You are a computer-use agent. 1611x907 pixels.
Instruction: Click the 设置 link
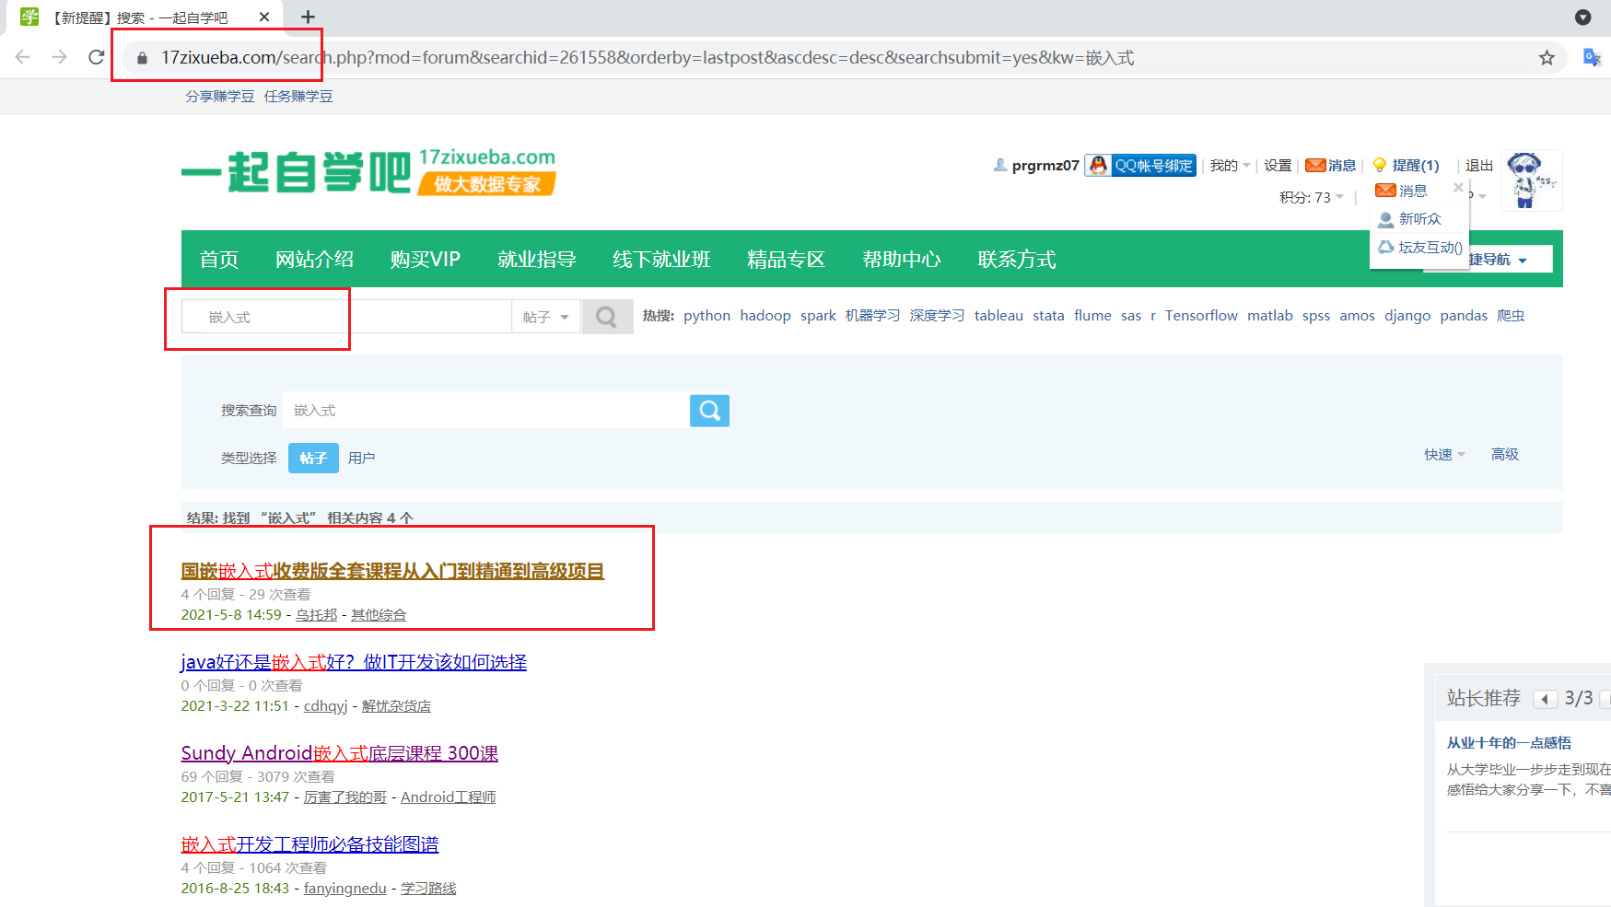(x=1278, y=166)
